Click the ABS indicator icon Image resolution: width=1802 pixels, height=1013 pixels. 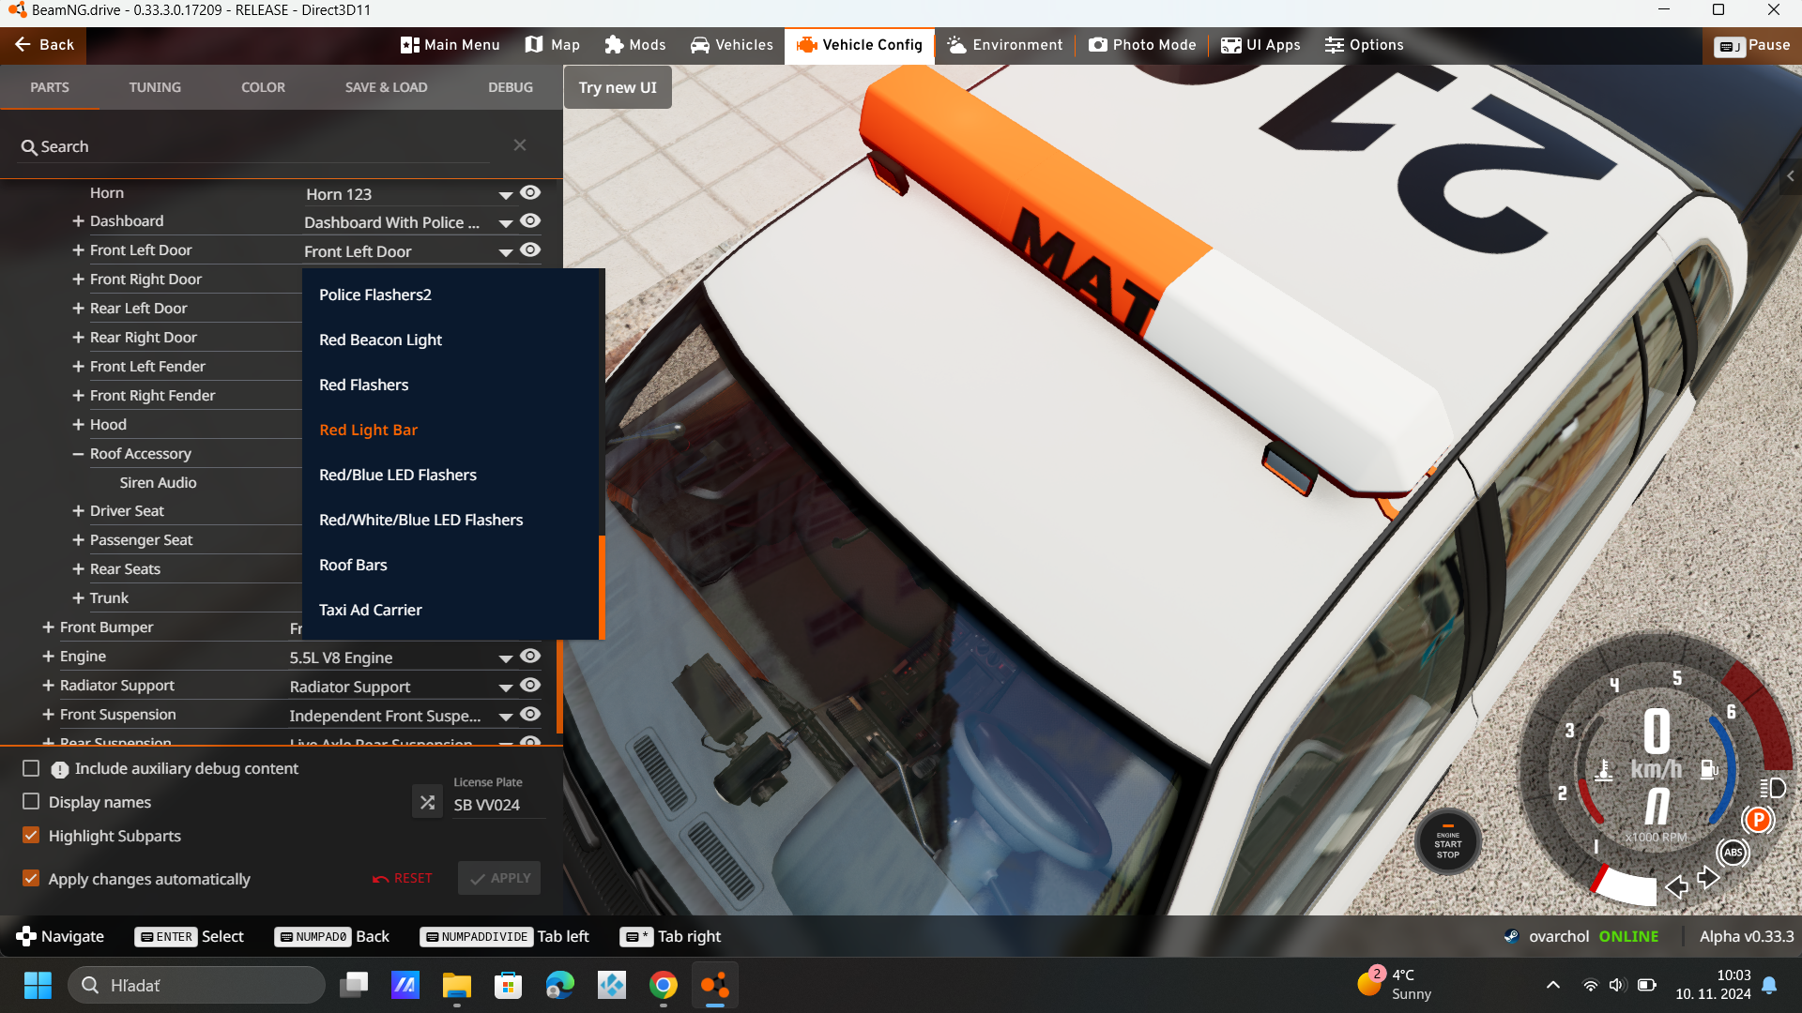tap(1733, 853)
